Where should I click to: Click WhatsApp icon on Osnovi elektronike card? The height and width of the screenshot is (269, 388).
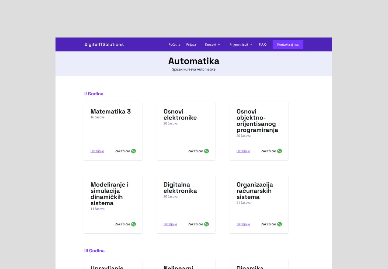pos(207,151)
